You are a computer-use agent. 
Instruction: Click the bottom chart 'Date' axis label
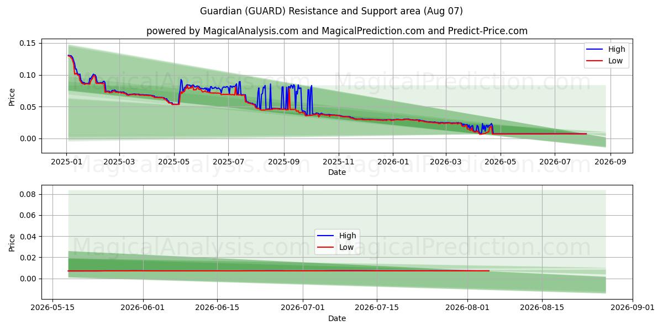(337, 318)
